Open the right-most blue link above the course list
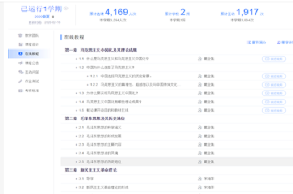Image resolution: width=293 pixels, height=194 pixels. [285, 42]
